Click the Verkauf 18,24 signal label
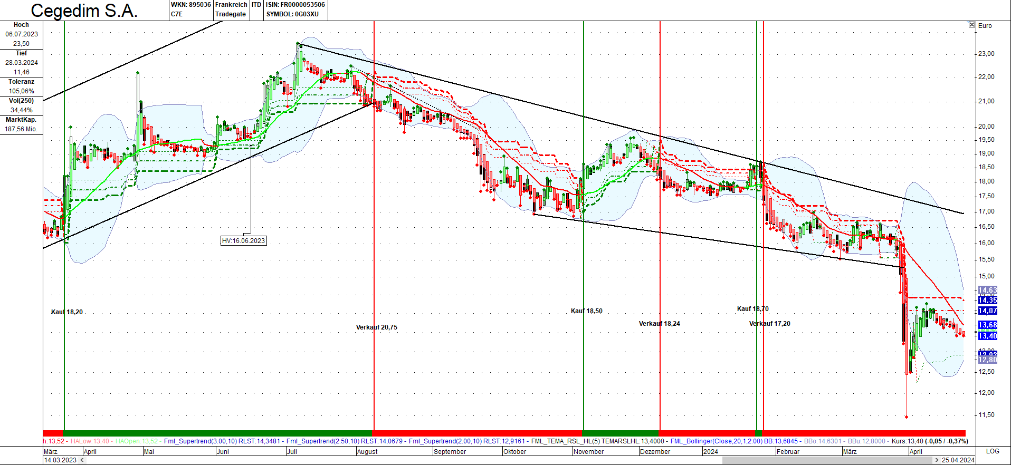 (660, 324)
